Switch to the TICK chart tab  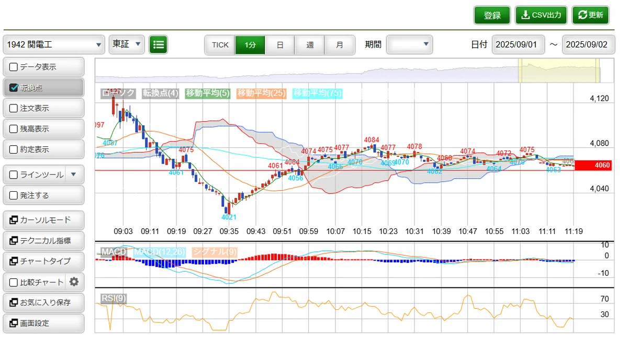(220, 45)
